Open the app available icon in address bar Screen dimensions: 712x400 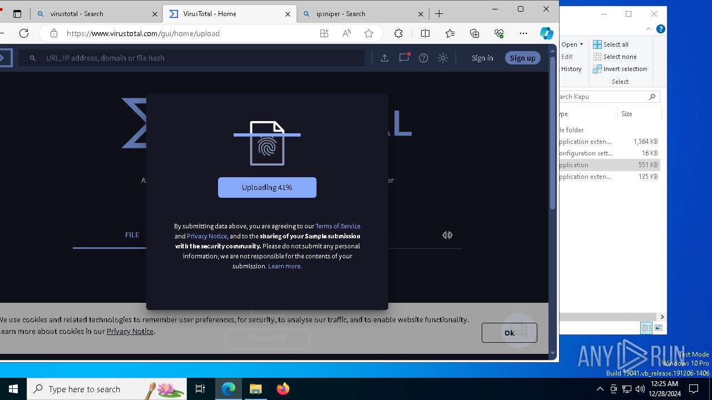coord(324,33)
